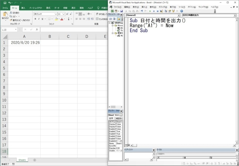
Task: Click the blue help question-mark icon in VBA
Action: click(182, 11)
